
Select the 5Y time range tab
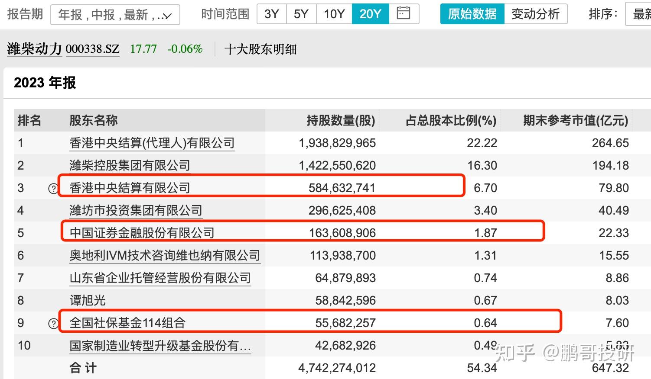point(301,13)
